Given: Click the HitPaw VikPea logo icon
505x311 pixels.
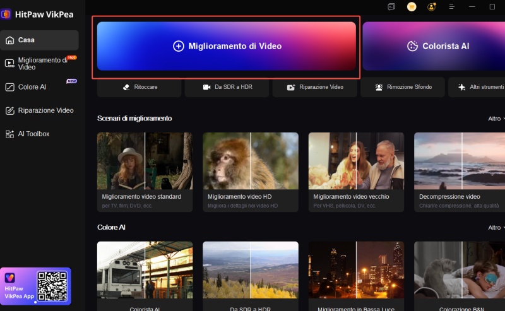Looking at the screenshot, I should click(x=6, y=14).
